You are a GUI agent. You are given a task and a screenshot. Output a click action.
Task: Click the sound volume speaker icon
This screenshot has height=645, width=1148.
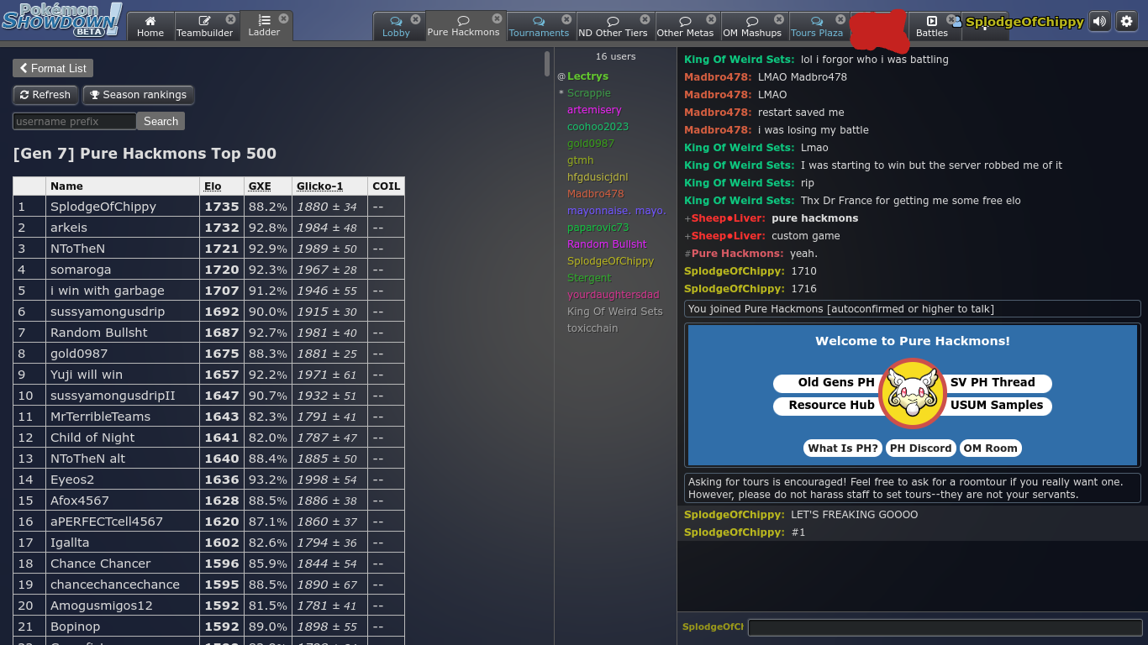1099,22
